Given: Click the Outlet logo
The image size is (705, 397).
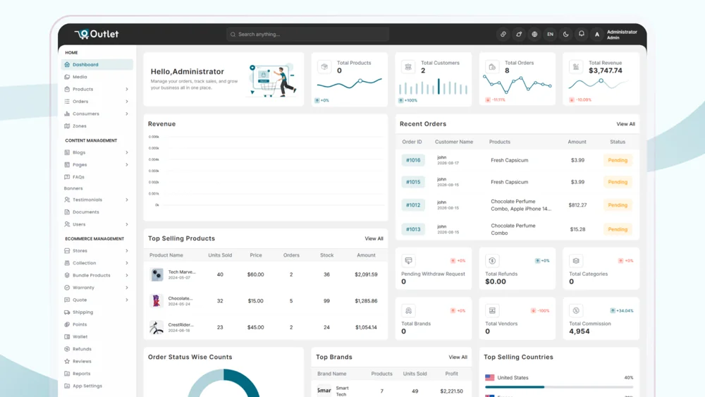Looking at the screenshot, I should click(96, 34).
